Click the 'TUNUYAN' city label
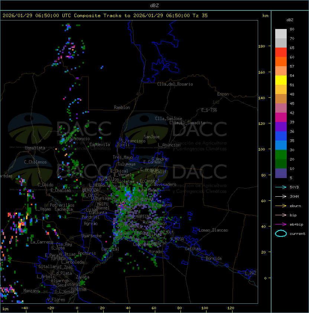This screenshot has height=313, width=309. 79,290
